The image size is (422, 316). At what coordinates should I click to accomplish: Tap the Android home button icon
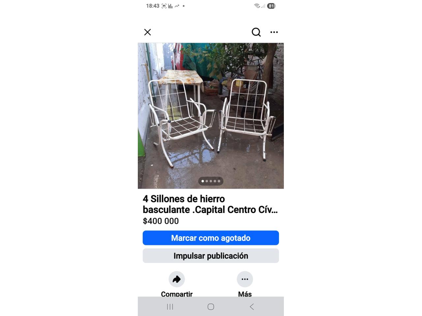coord(211,307)
